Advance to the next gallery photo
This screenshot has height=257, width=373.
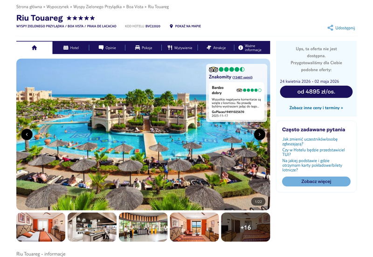(260, 134)
